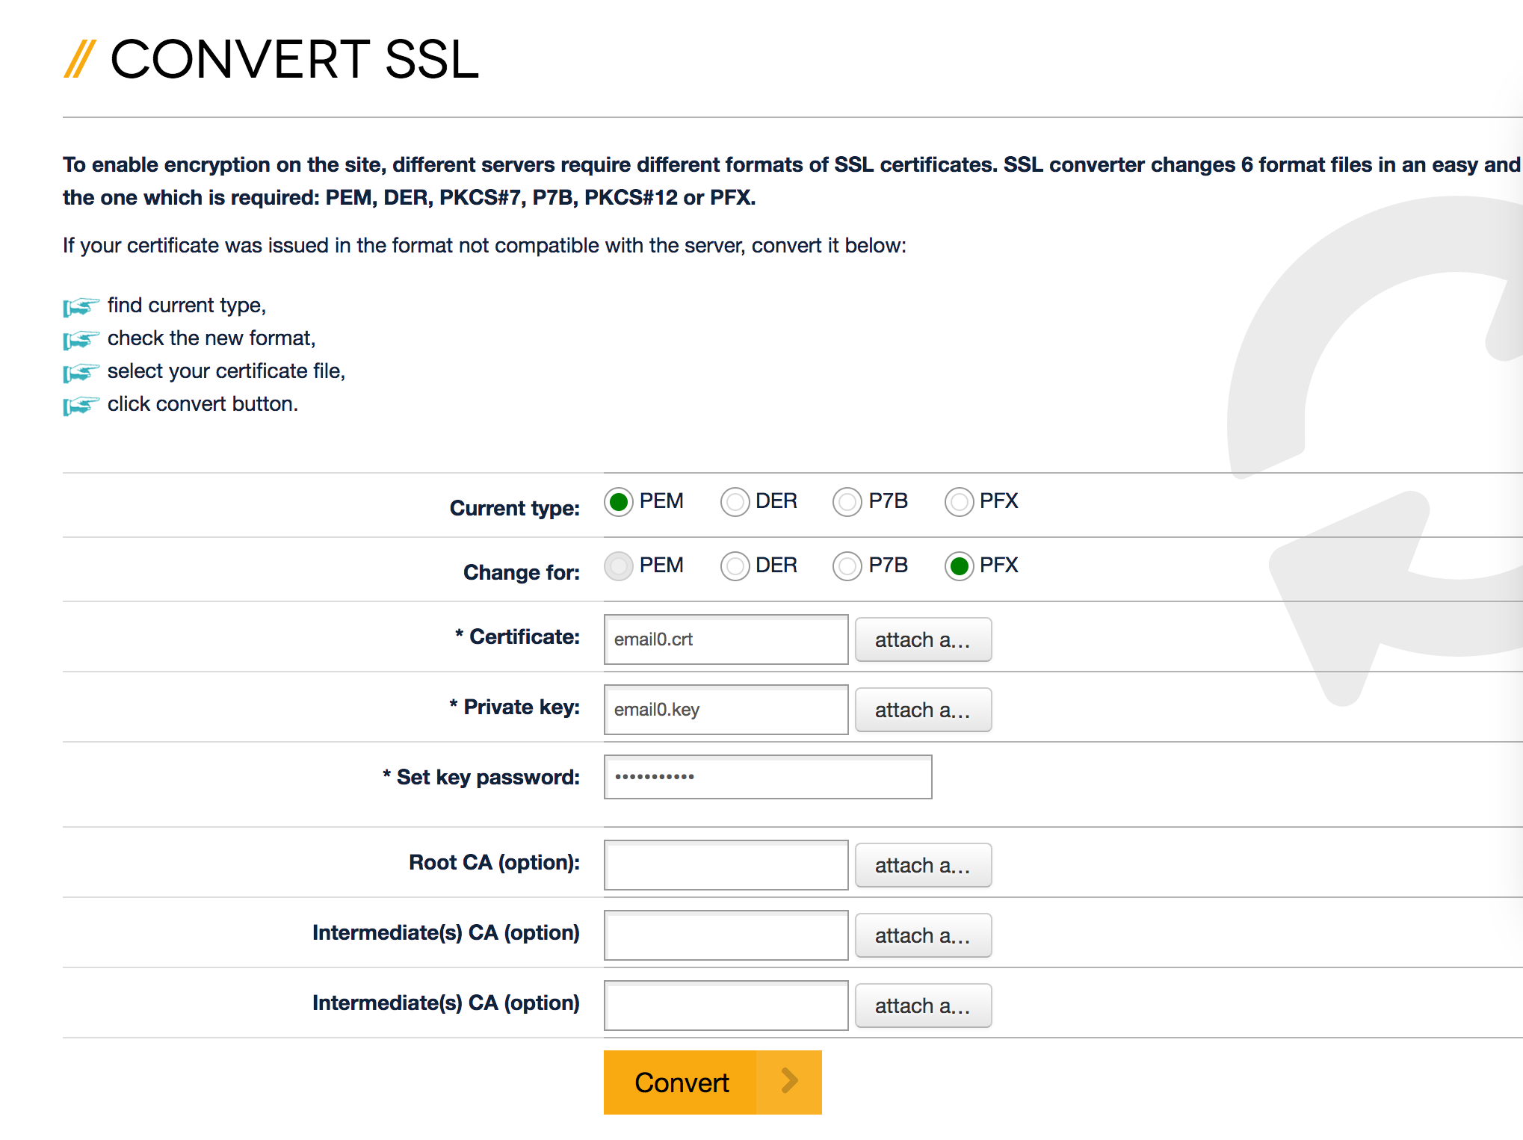Attach a file for Private key
Screen dimensions: 1523x1140
[x=923, y=710]
